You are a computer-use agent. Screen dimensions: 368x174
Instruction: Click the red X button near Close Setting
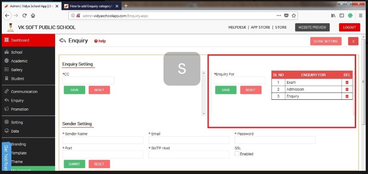point(353,41)
